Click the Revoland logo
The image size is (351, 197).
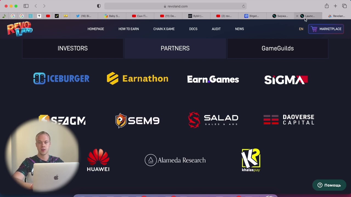pos(20,29)
